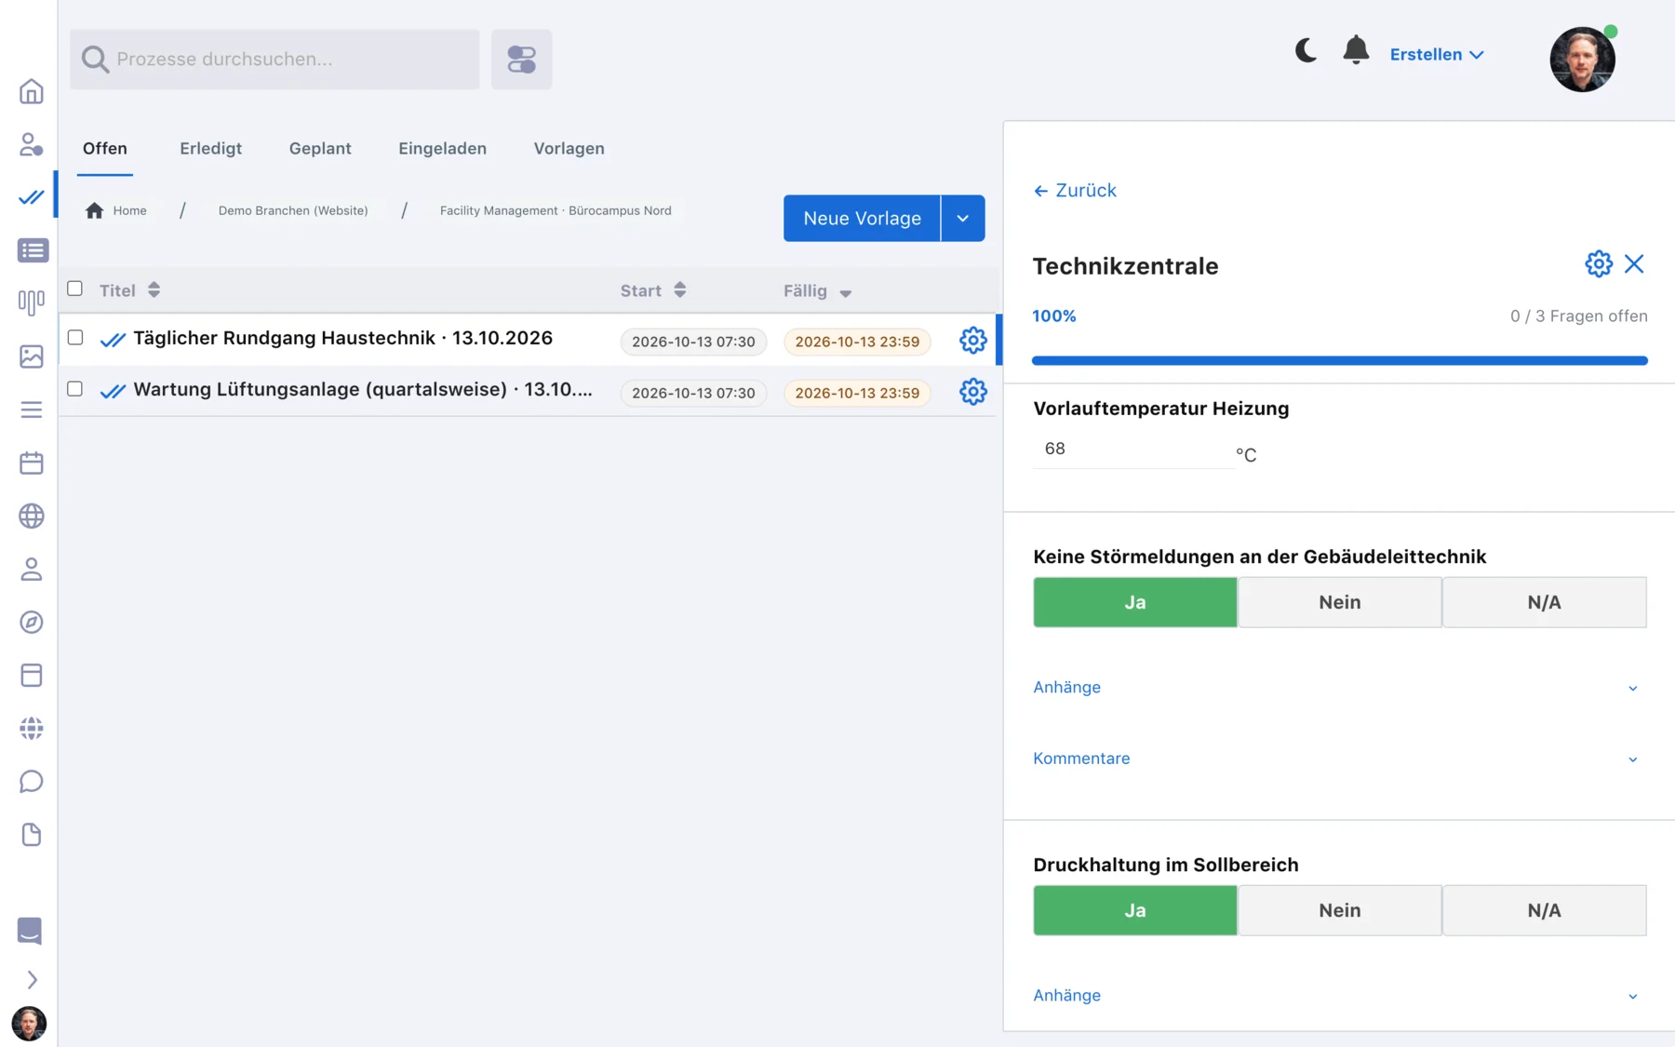Toggle the filter switch button next to search
Viewport: 1675px width, 1047px height.
click(521, 59)
